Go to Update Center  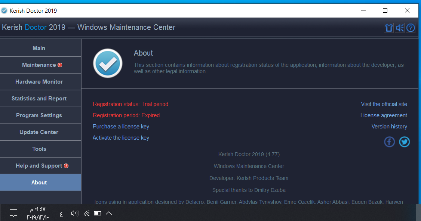tap(40, 132)
